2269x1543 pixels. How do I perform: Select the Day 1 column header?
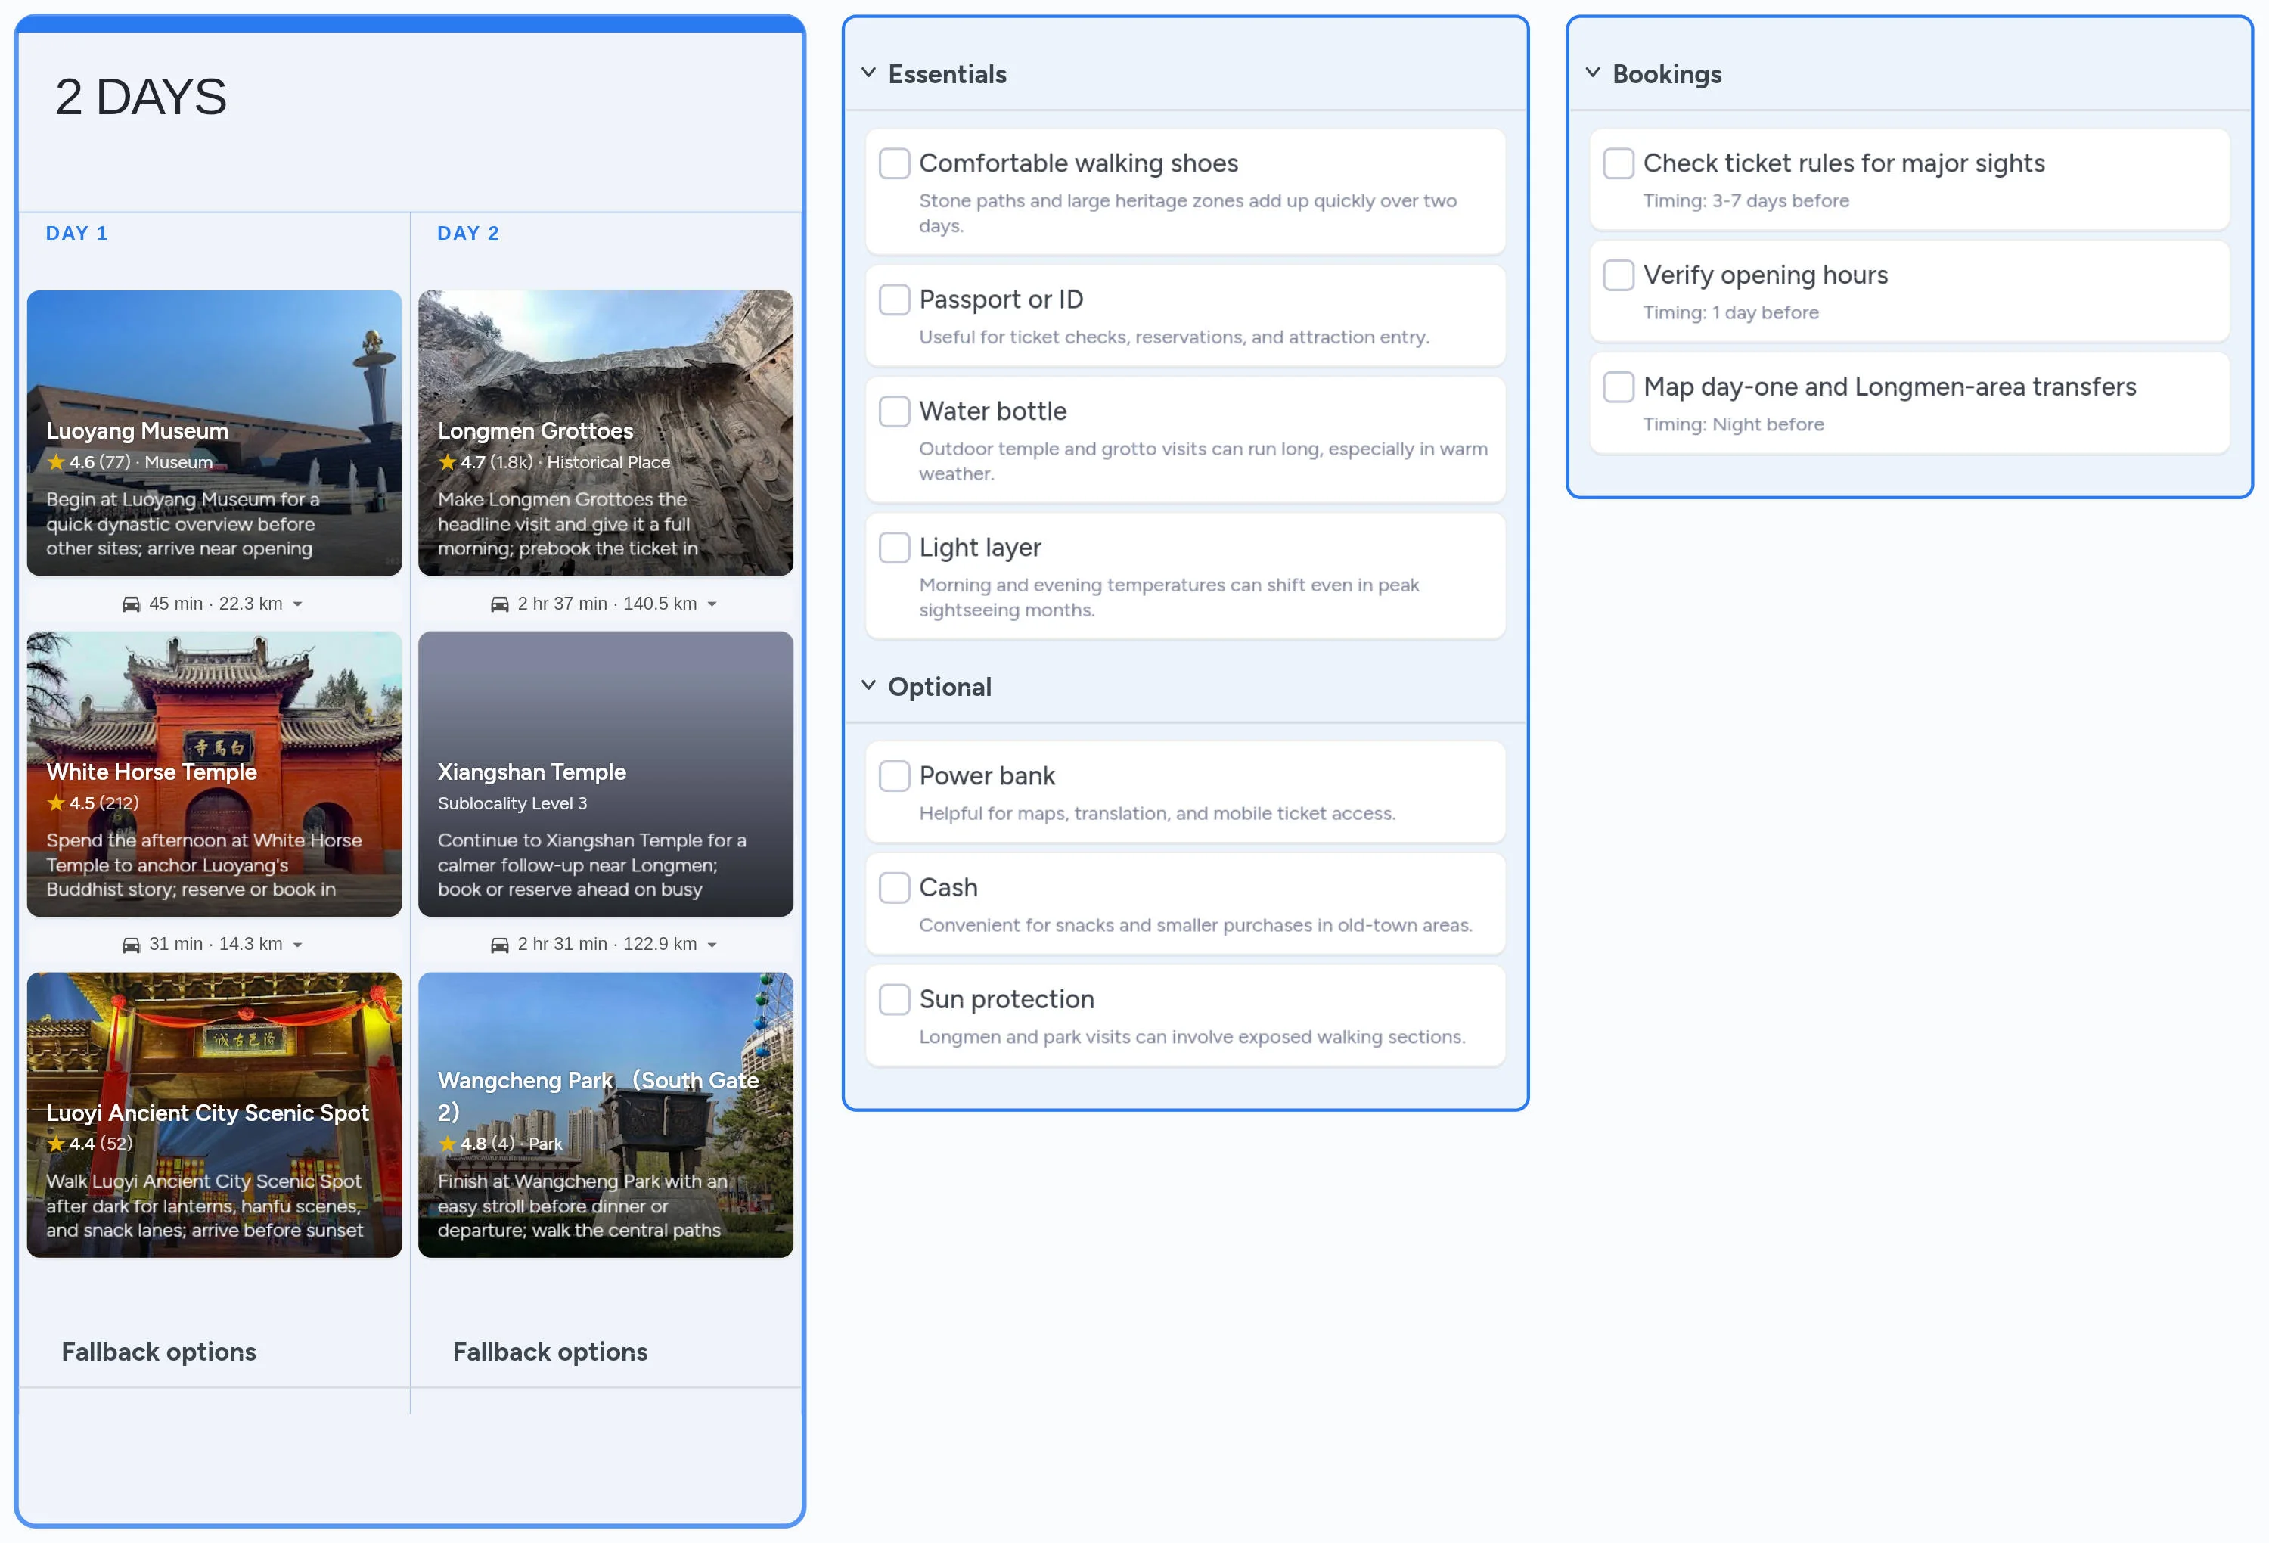[76, 232]
